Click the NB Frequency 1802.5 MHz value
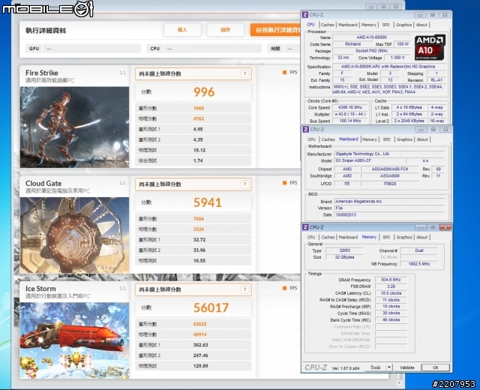Viewport: 480px width, 390px height. (x=419, y=264)
